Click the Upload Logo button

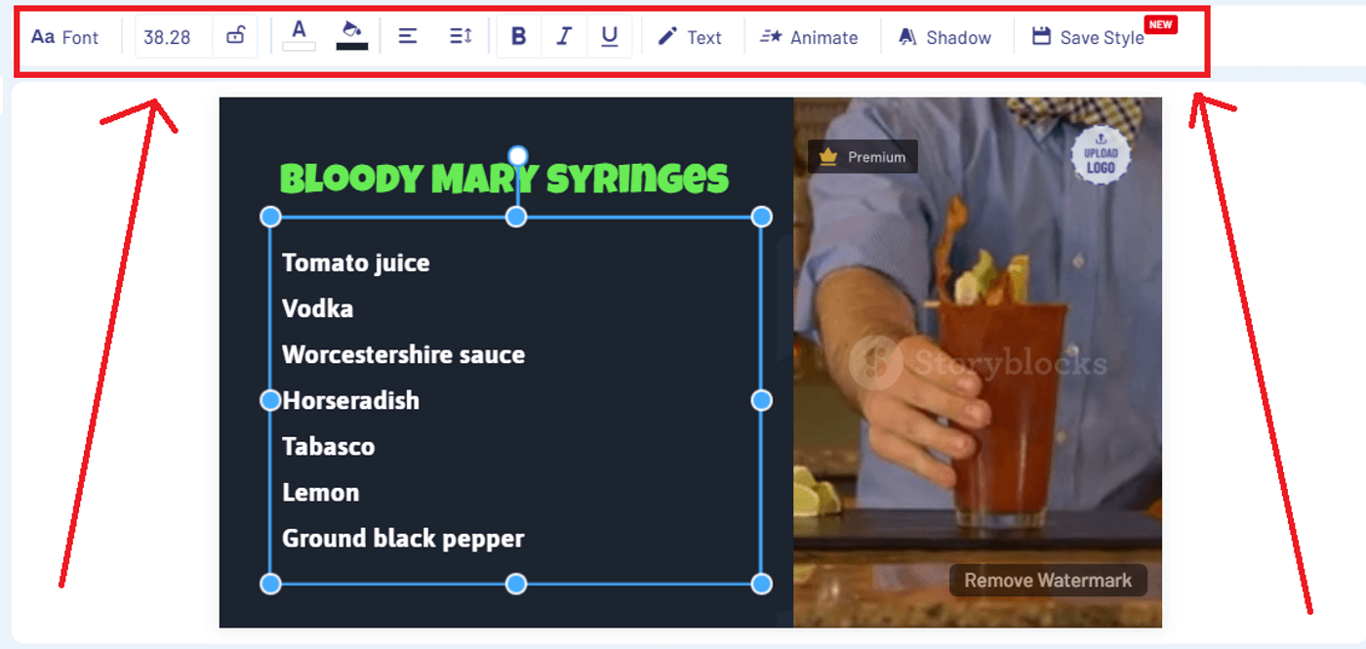point(1102,157)
